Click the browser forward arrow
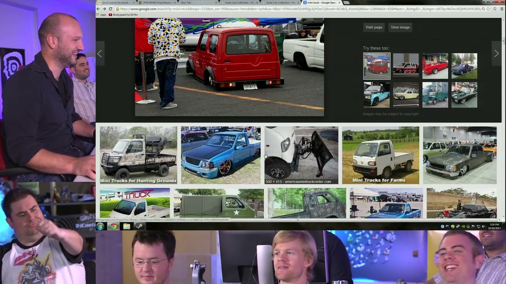 click(x=104, y=9)
